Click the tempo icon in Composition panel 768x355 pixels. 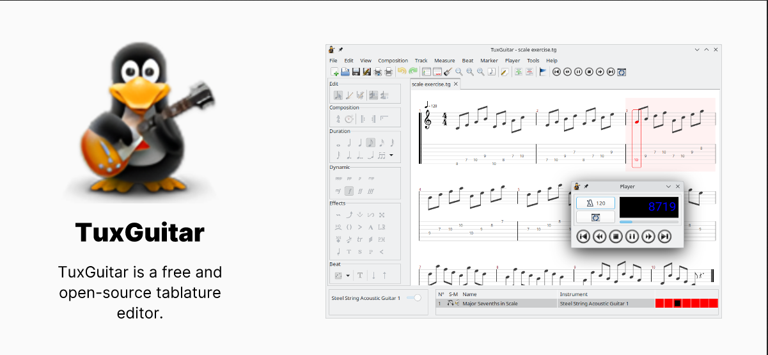[349, 119]
